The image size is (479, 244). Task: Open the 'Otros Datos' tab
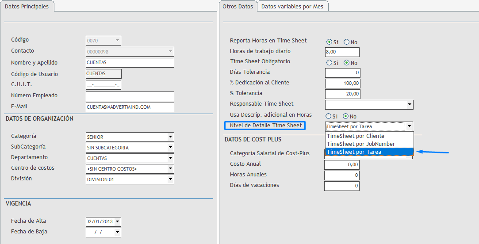coord(238,6)
